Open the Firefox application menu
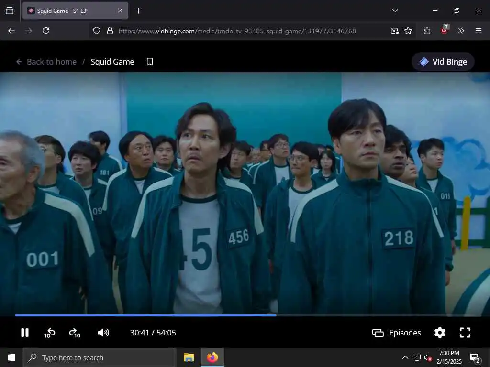The image size is (490, 367). (x=479, y=31)
